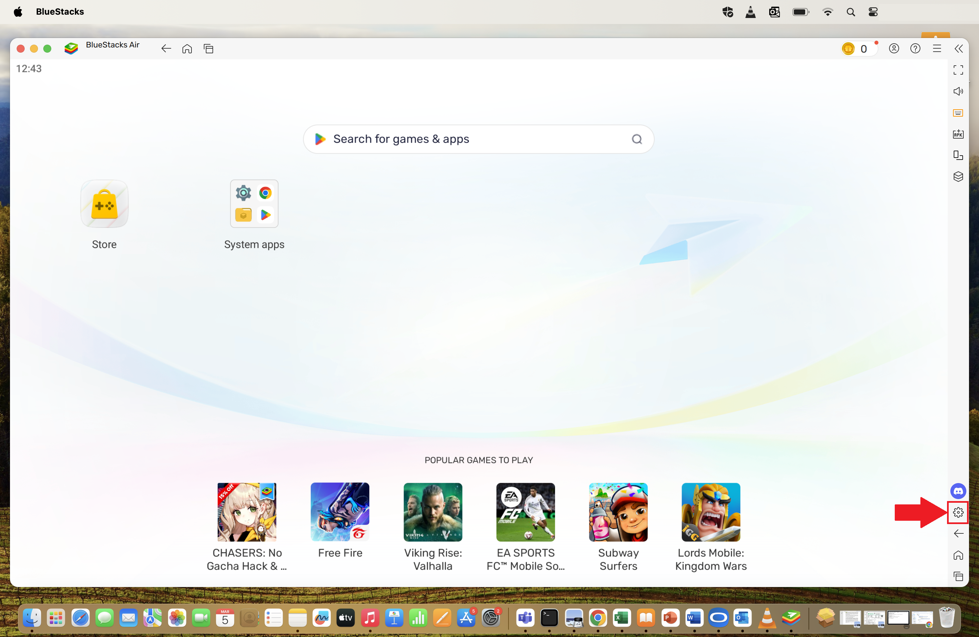Collapse the right sidebar

tap(959, 49)
